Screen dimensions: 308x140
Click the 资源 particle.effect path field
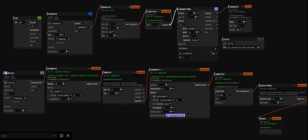pos(242,48)
